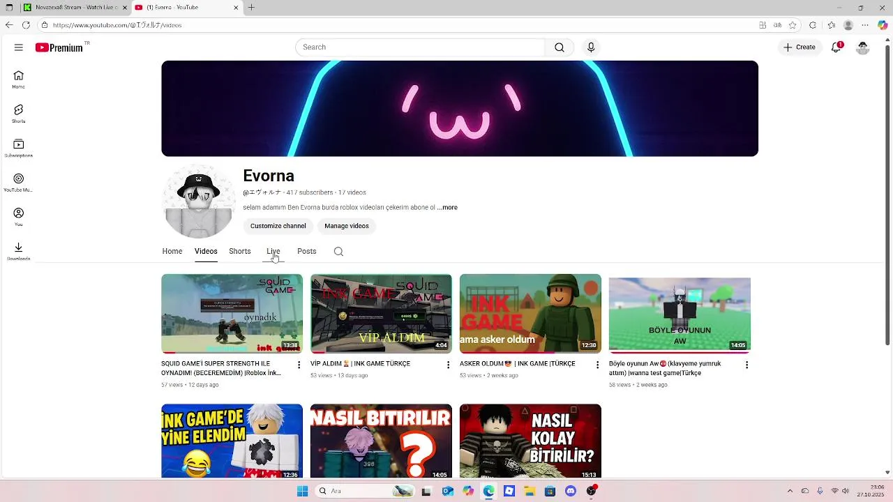The image size is (893, 502).
Task: Open Discord from the taskbar
Action: (571, 492)
